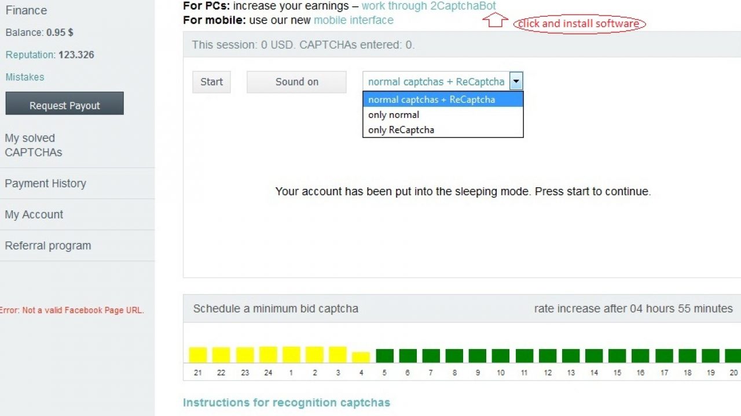
Task: Open Referral program menu item
Action: [x=48, y=246]
